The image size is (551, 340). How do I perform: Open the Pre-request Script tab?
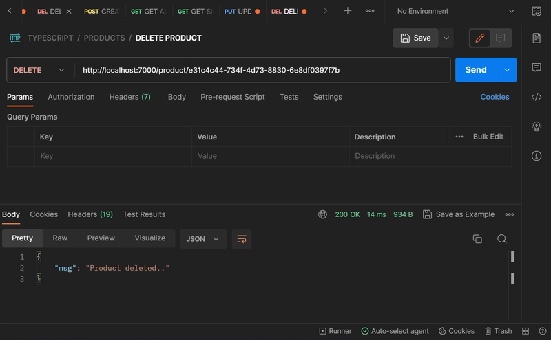click(x=233, y=97)
